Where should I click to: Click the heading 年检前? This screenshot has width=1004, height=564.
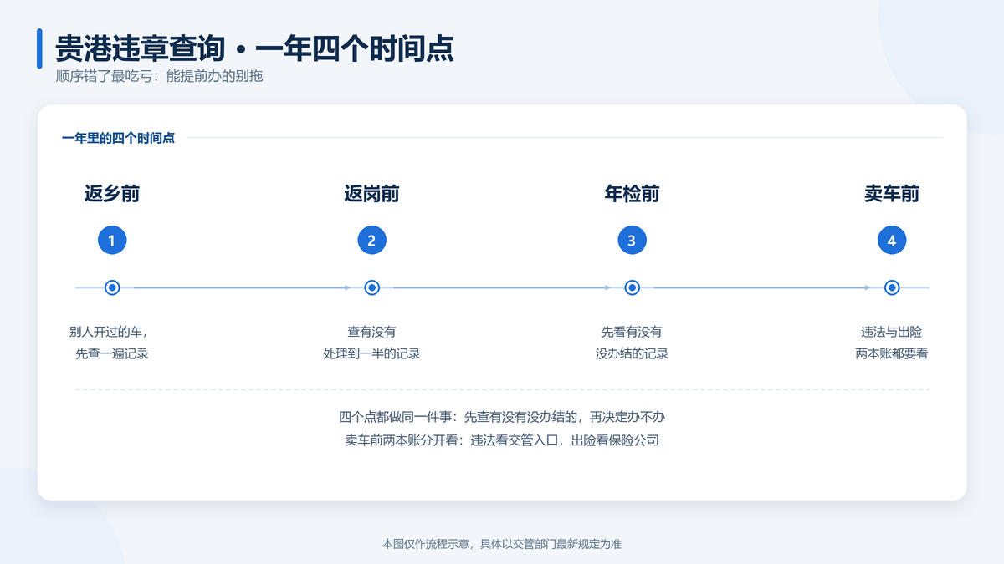pos(632,194)
